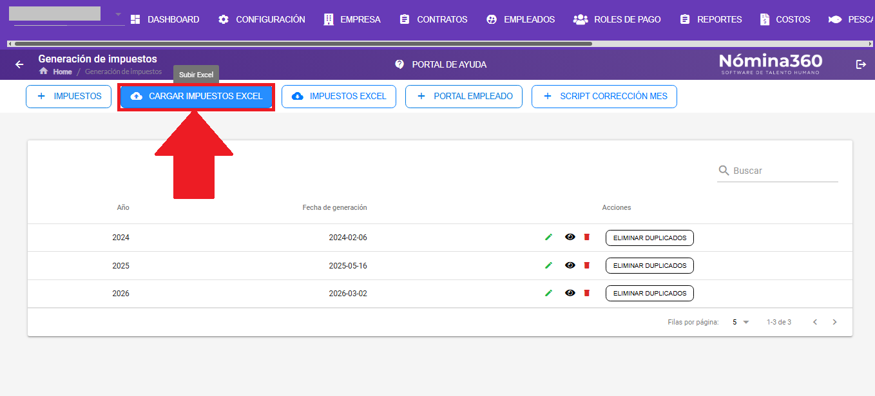Image resolution: width=875 pixels, height=396 pixels.
Task: Sort by the Año column header
Action: (123, 207)
